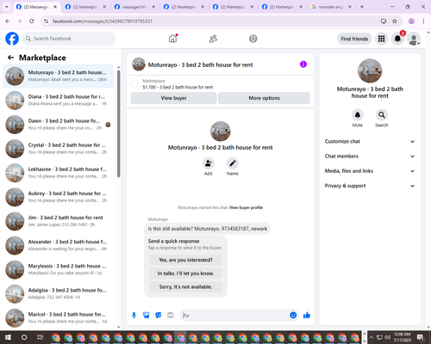Focus the Search Facebook field
The width and height of the screenshot is (431, 344).
(69, 39)
